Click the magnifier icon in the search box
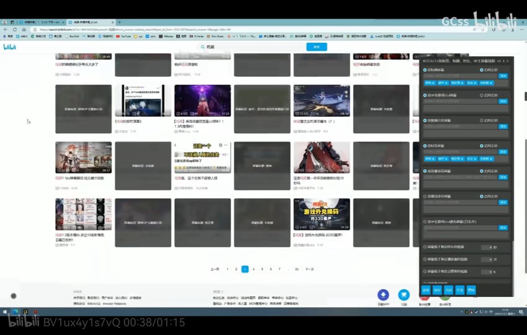The image size is (527, 335). (203, 47)
